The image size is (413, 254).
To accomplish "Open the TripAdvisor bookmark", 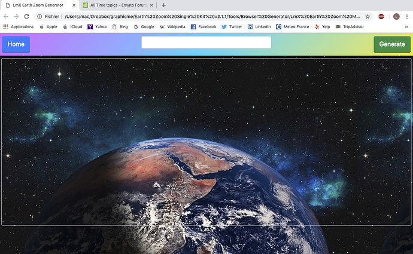I will coord(350,26).
